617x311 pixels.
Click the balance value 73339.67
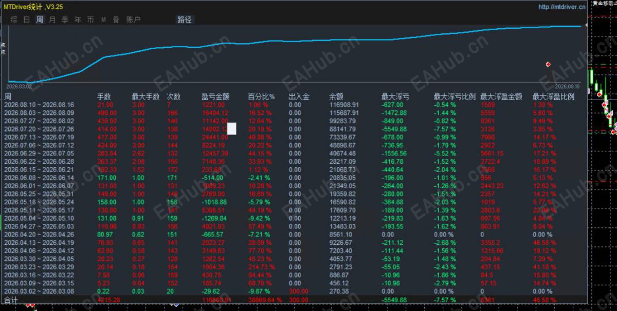[342, 138]
